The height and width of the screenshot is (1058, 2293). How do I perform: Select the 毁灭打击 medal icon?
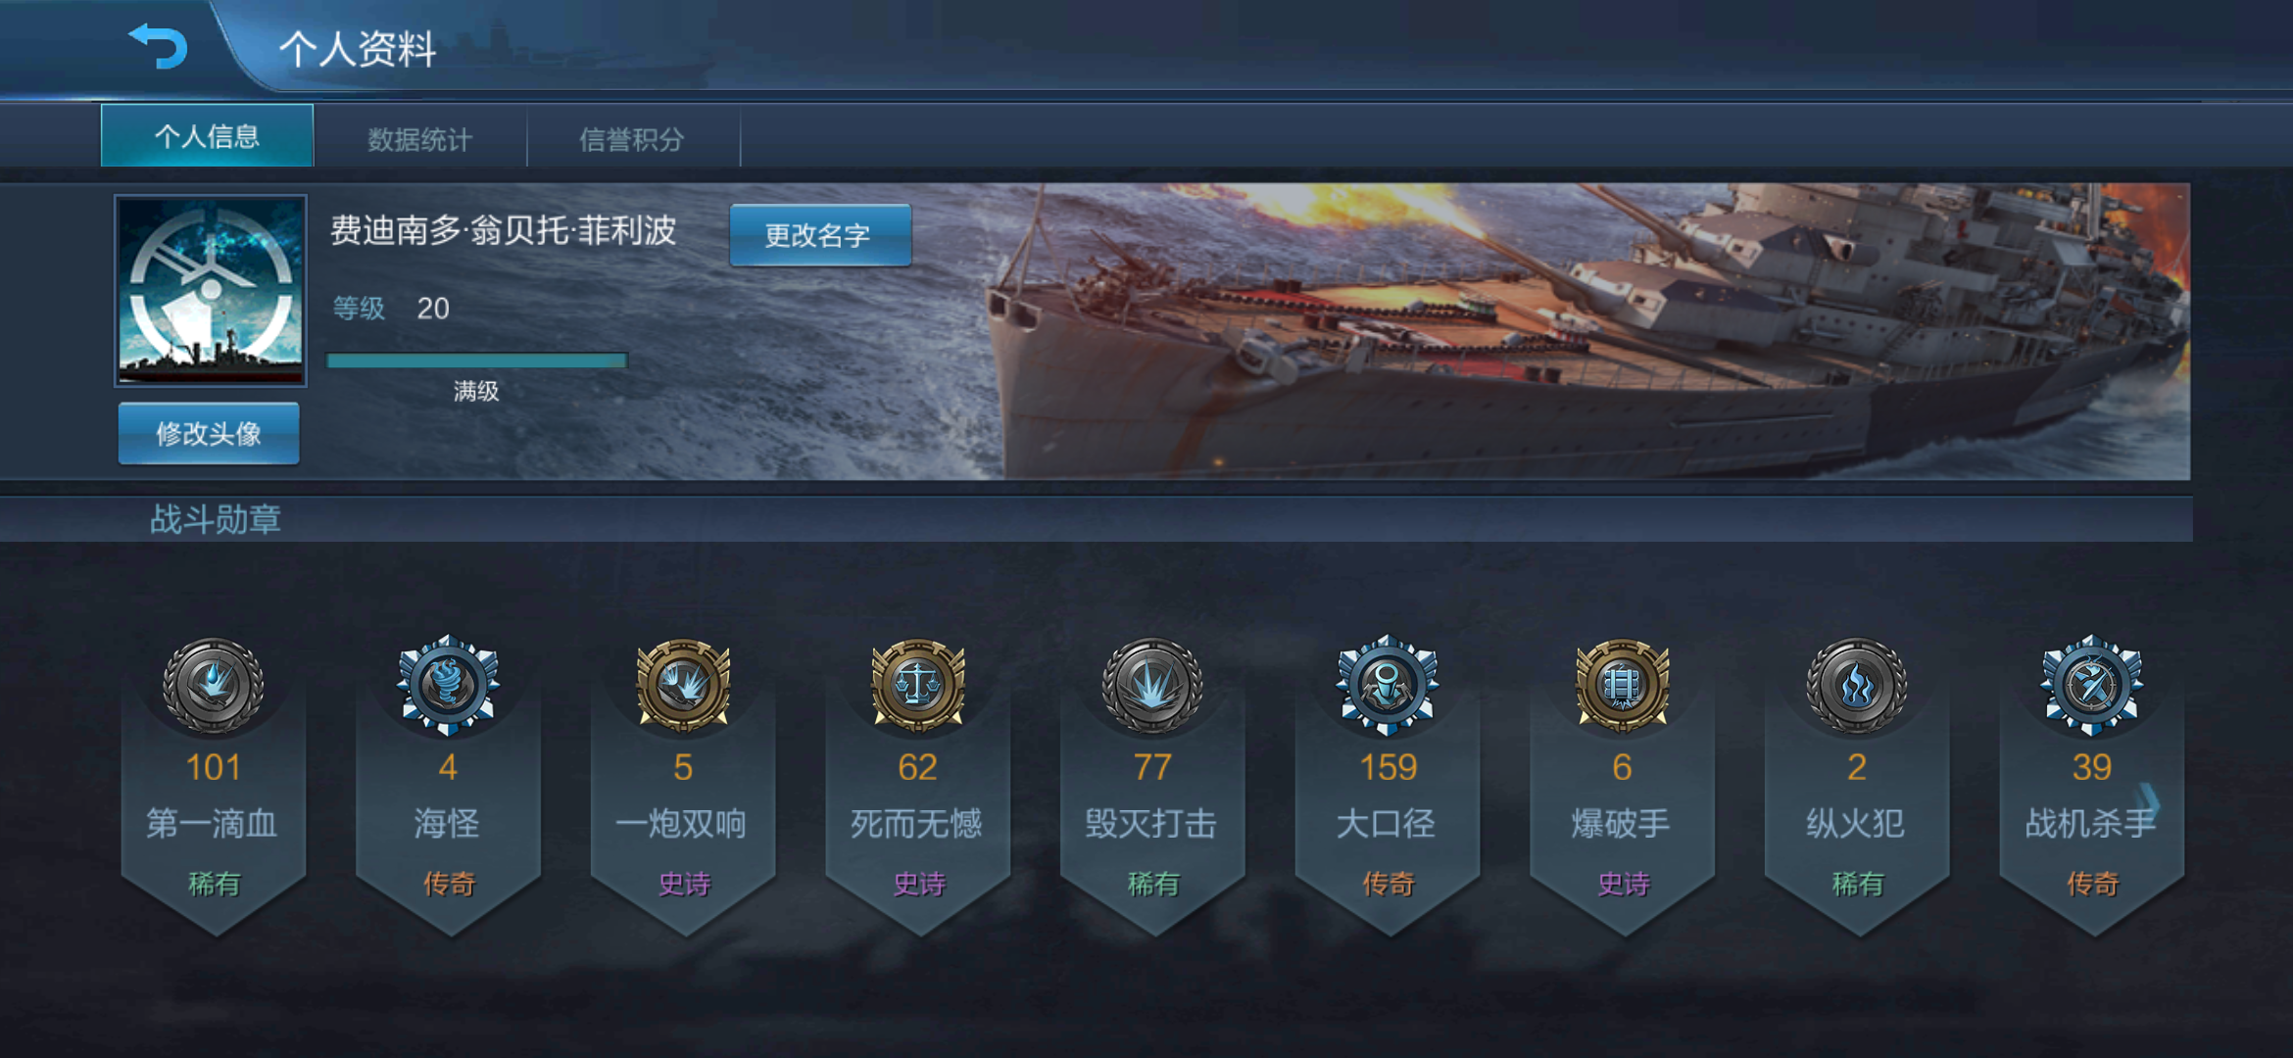[x=1153, y=685]
